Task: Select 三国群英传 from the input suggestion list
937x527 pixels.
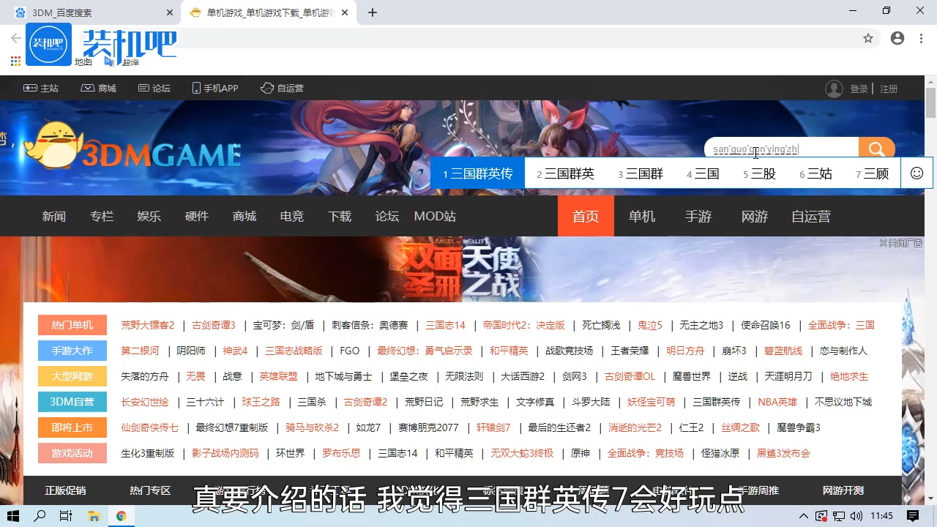Action: tap(482, 173)
